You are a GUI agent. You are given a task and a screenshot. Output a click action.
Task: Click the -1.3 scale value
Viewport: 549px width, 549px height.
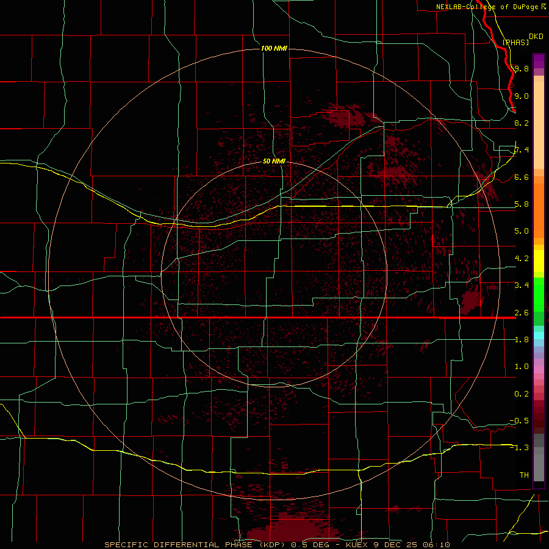pyautogui.click(x=519, y=448)
